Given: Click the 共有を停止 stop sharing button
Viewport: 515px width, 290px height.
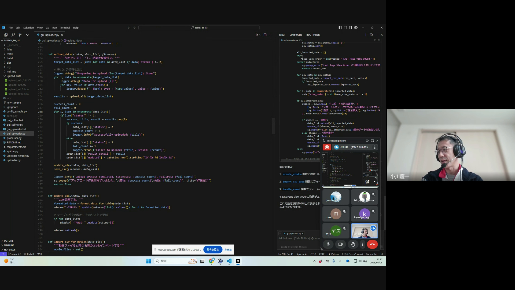Looking at the screenshot, I should click(213, 250).
